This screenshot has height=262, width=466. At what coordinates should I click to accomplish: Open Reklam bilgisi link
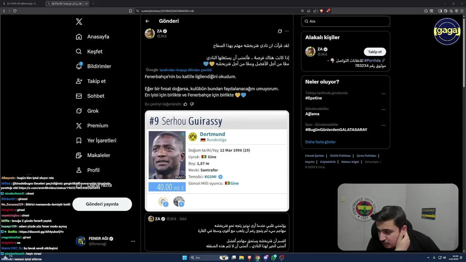coord(350,162)
